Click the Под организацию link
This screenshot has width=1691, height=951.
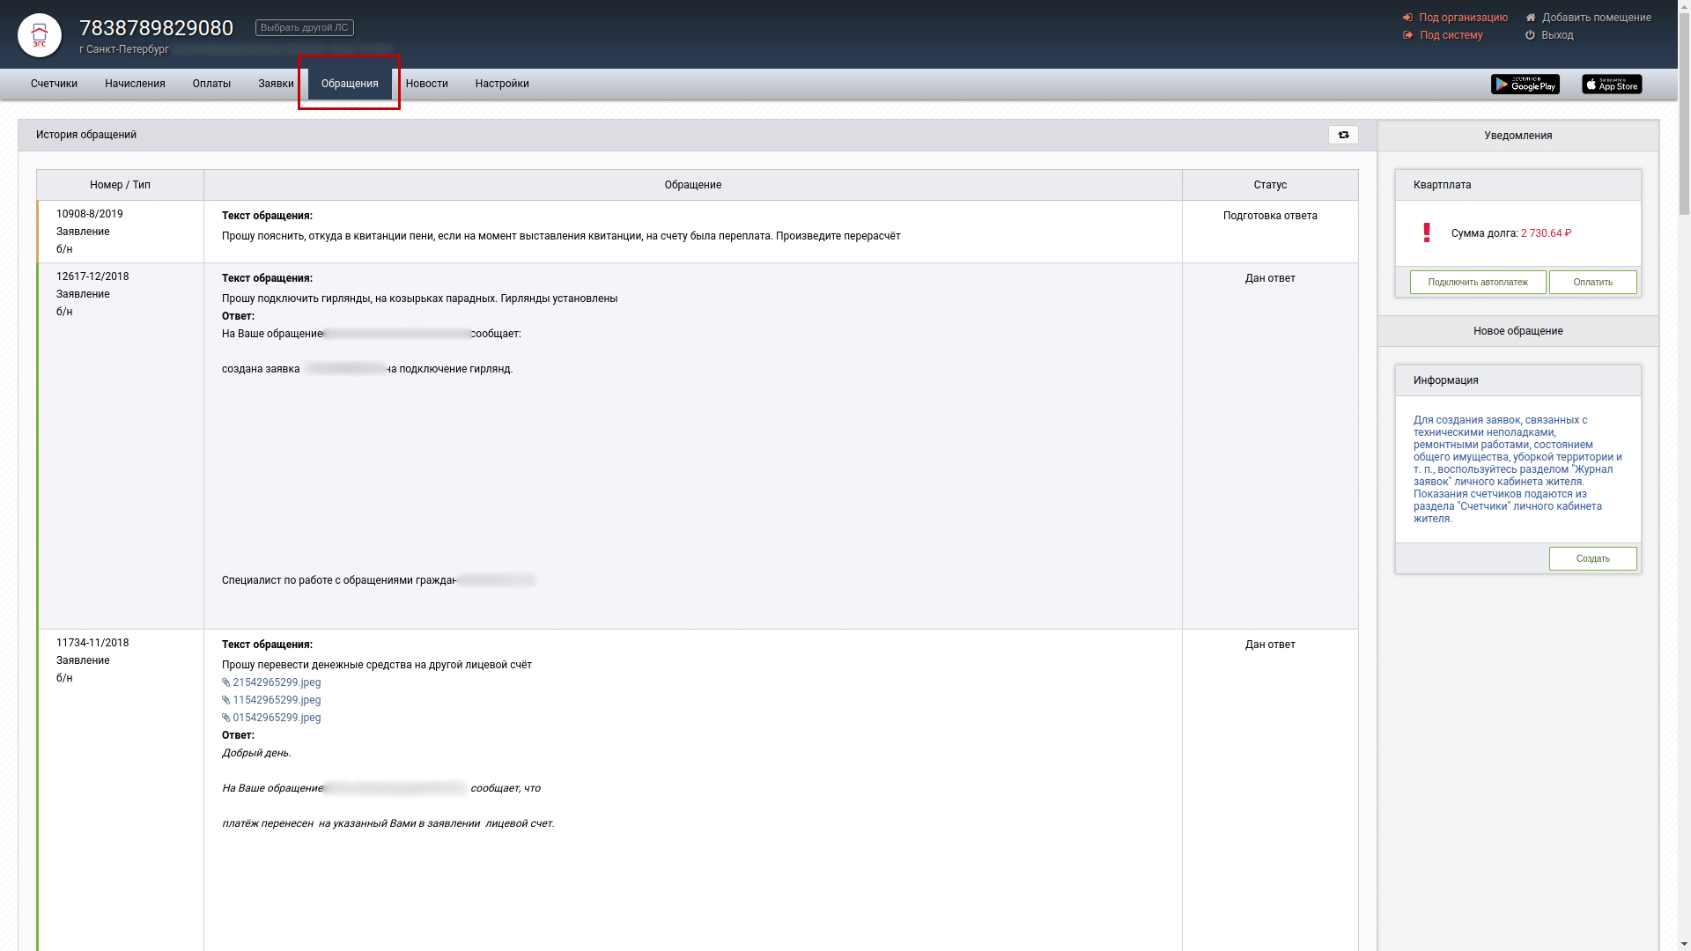[x=1463, y=18]
